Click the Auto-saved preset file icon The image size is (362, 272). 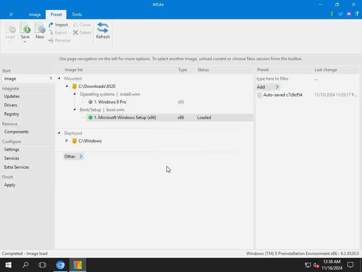point(259,95)
